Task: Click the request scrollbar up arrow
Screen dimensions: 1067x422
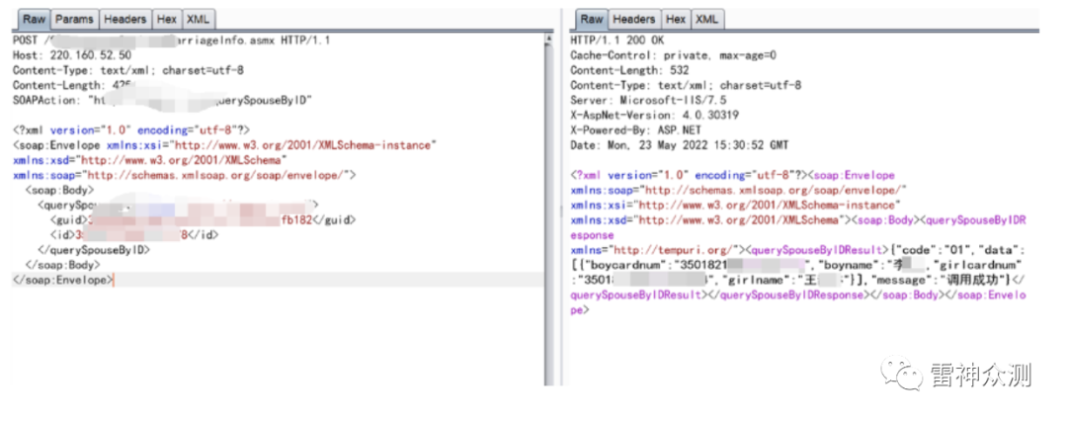Action: pyautogui.click(x=549, y=39)
